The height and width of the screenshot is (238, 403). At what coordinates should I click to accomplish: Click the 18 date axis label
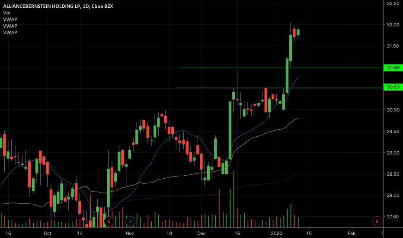(x=169, y=233)
